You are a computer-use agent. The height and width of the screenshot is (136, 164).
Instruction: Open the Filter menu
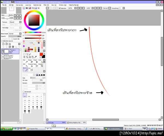pos(46,5)
